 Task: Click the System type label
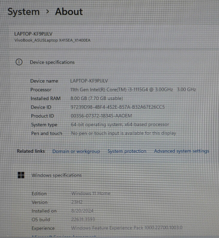click(x=44, y=125)
